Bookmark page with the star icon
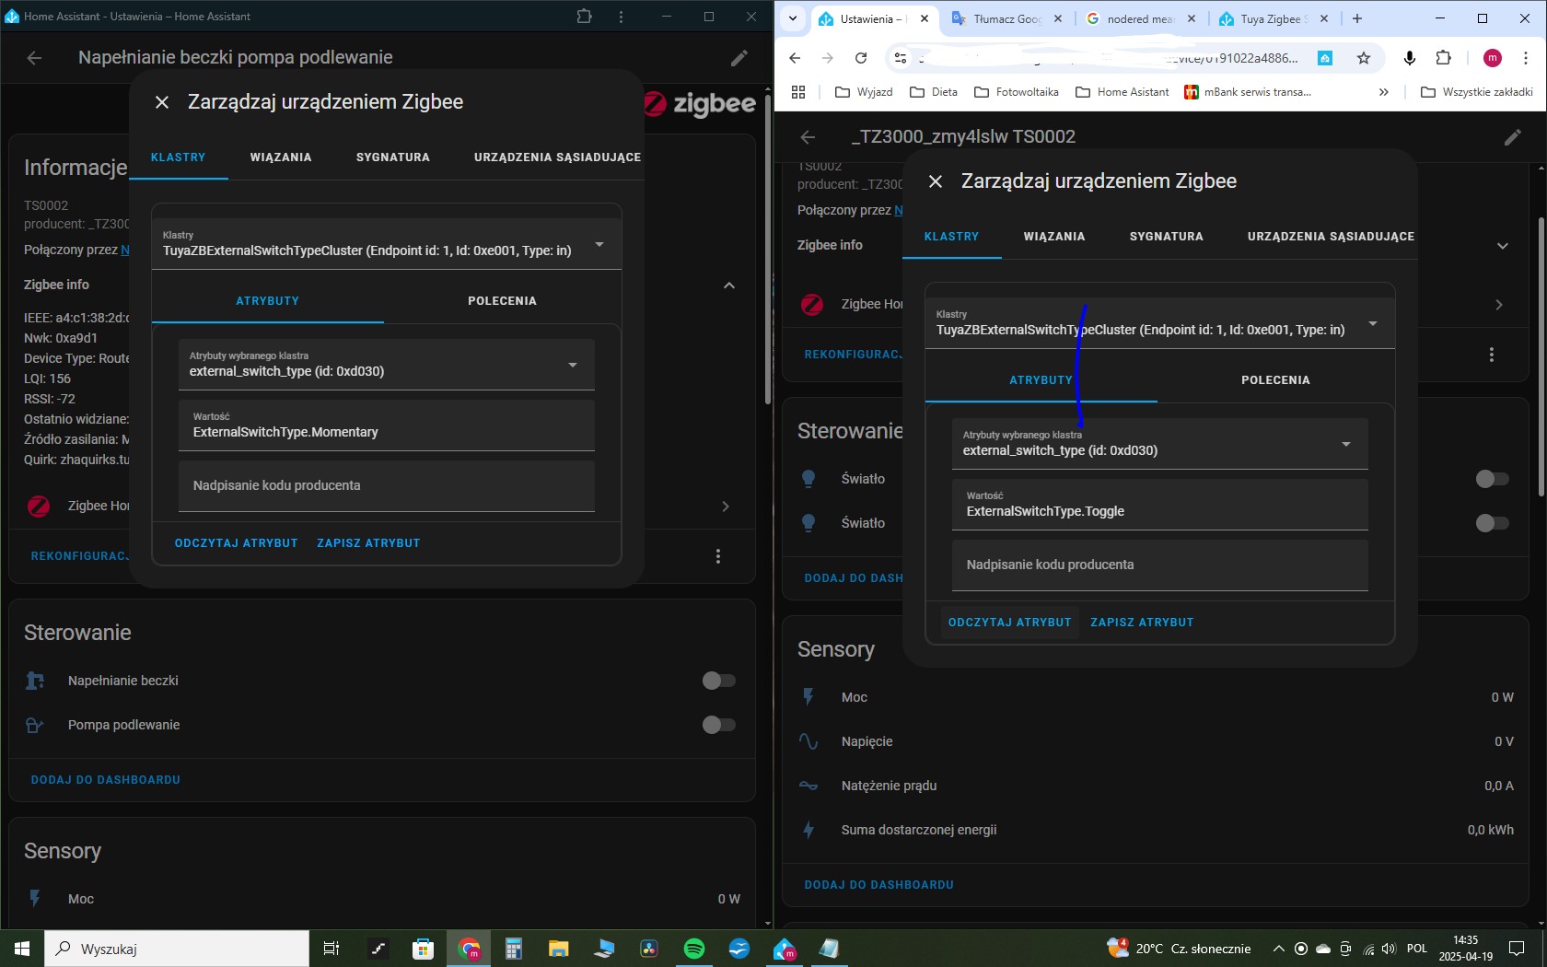The image size is (1547, 967). tap(1364, 58)
